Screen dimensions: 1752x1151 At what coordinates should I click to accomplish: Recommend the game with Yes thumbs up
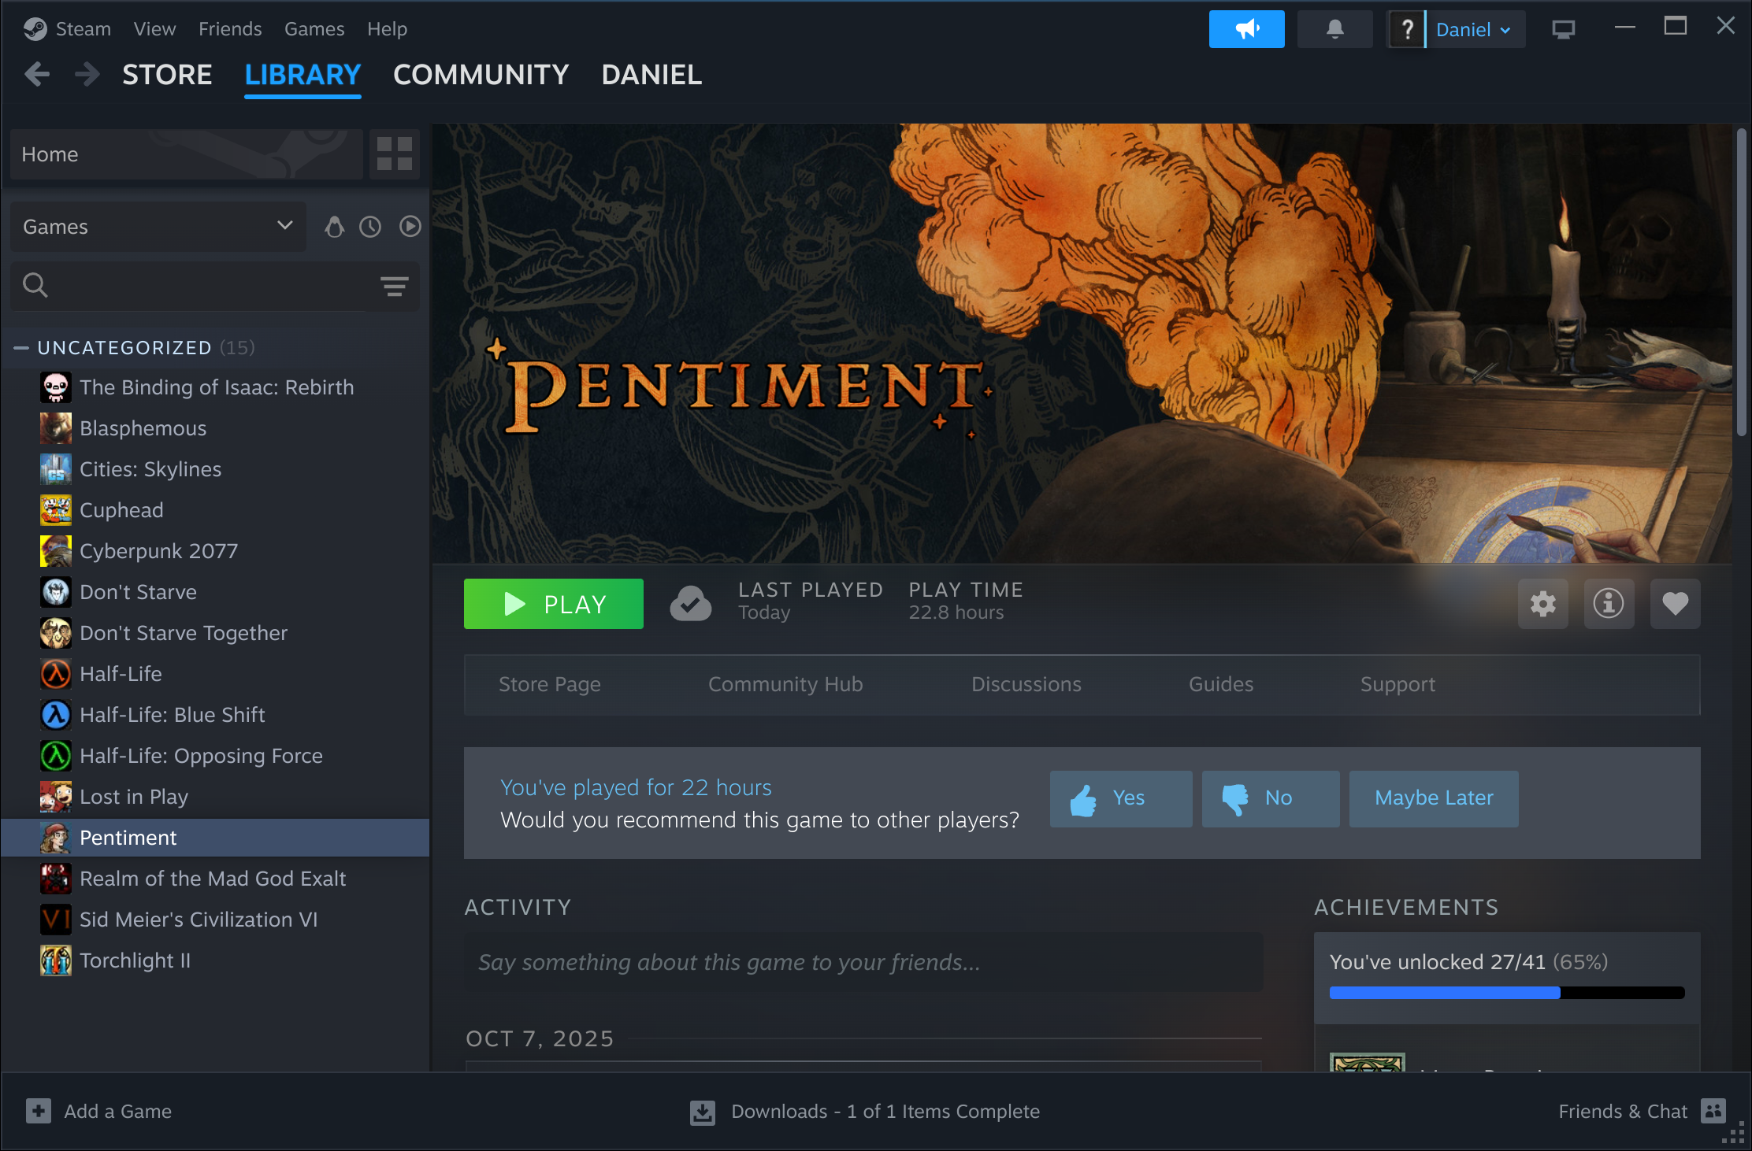[x=1120, y=798]
